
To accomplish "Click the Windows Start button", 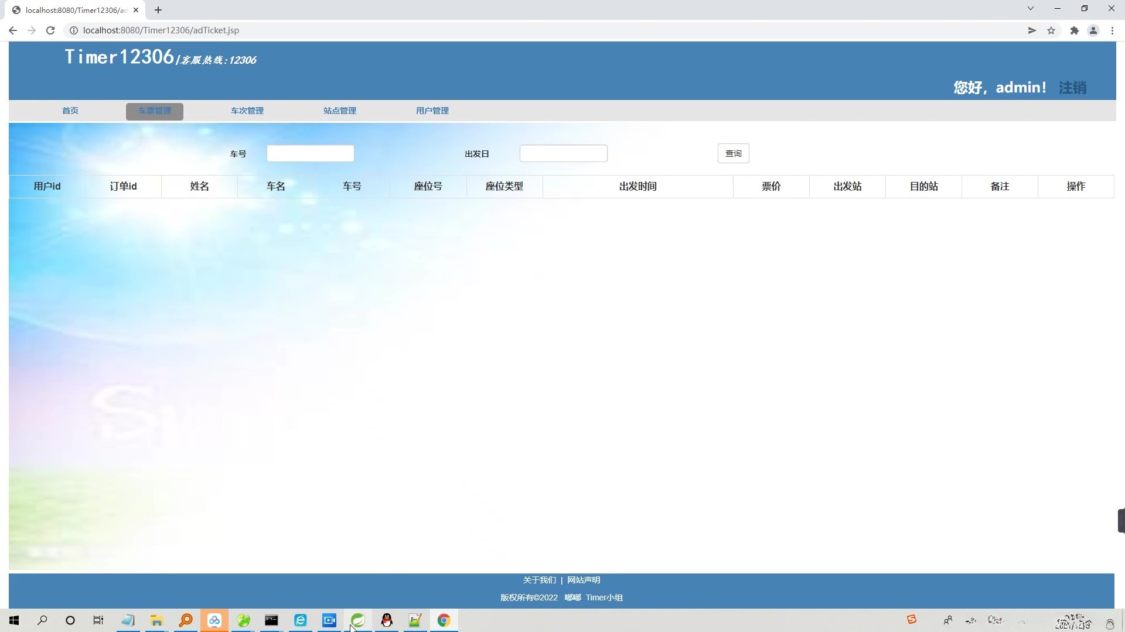I will click(14, 620).
